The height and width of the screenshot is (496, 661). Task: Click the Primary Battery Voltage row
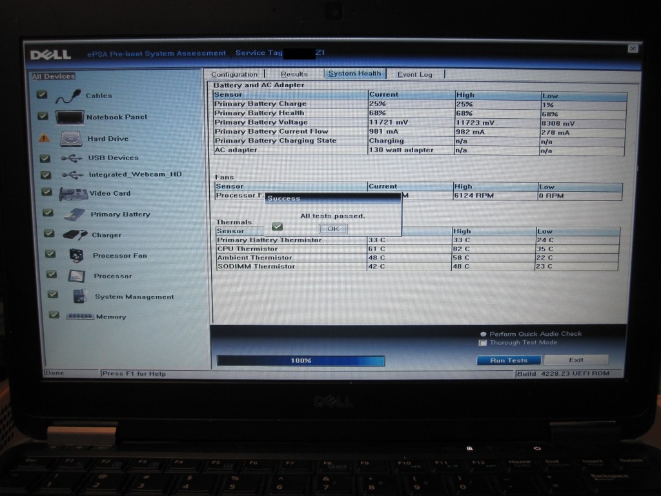pos(420,123)
